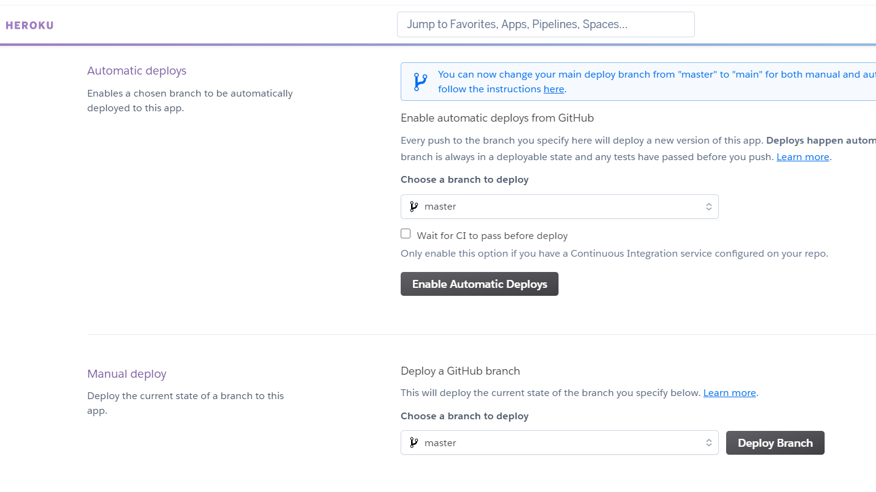Click the Heroku logo

[29, 25]
